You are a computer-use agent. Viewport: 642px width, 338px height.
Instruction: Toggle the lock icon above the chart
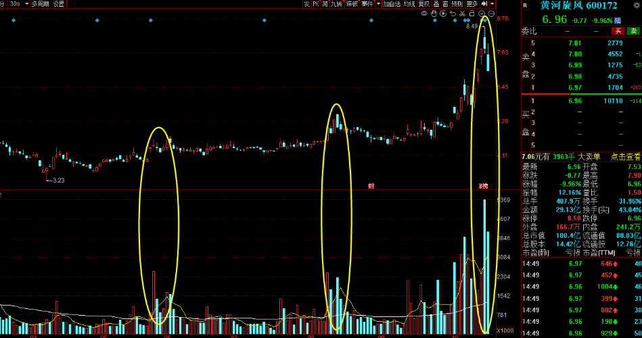472,14
